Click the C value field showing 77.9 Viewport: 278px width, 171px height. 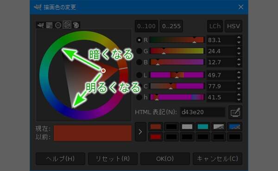[x=221, y=86]
